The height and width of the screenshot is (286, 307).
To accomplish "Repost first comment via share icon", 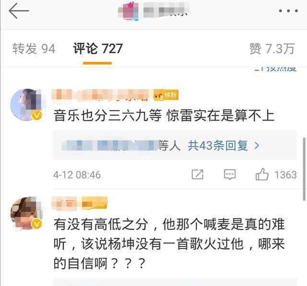I will (198, 174).
